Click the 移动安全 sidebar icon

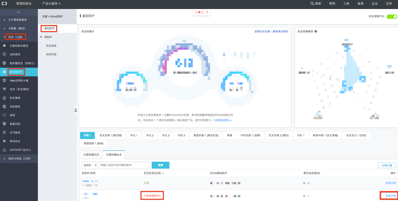(4, 141)
